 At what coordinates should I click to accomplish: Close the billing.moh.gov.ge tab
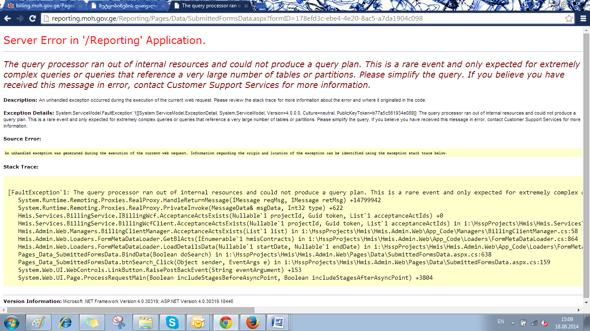(79, 6)
